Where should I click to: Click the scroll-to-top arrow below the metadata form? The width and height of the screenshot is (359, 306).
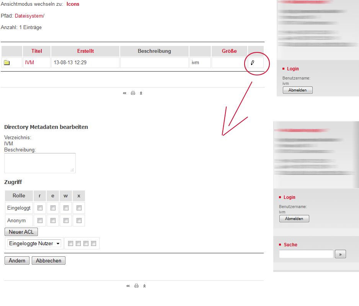pyautogui.click(x=144, y=286)
